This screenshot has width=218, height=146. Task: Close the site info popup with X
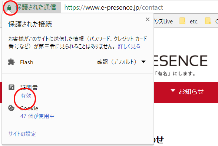click(x=148, y=19)
